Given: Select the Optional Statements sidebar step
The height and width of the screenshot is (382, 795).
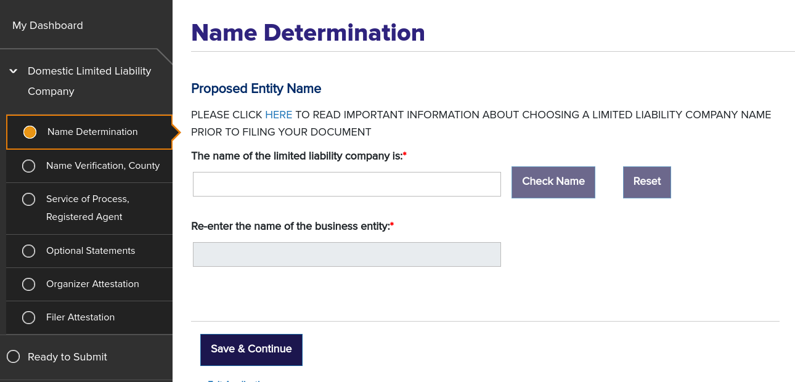Looking at the screenshot, I should click(91, 251).
